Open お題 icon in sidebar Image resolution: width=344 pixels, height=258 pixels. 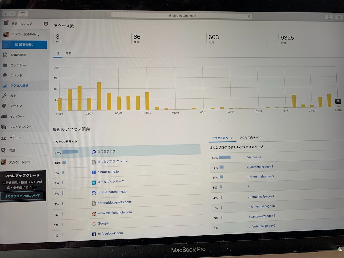pyautogui.click(x=3, y=150)
